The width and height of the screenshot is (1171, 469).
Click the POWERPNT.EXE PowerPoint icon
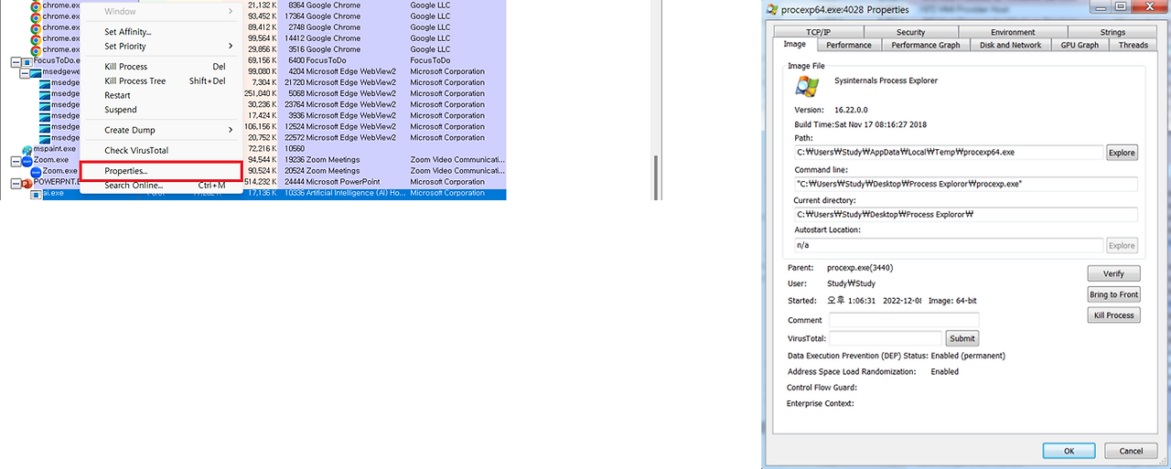27,183
